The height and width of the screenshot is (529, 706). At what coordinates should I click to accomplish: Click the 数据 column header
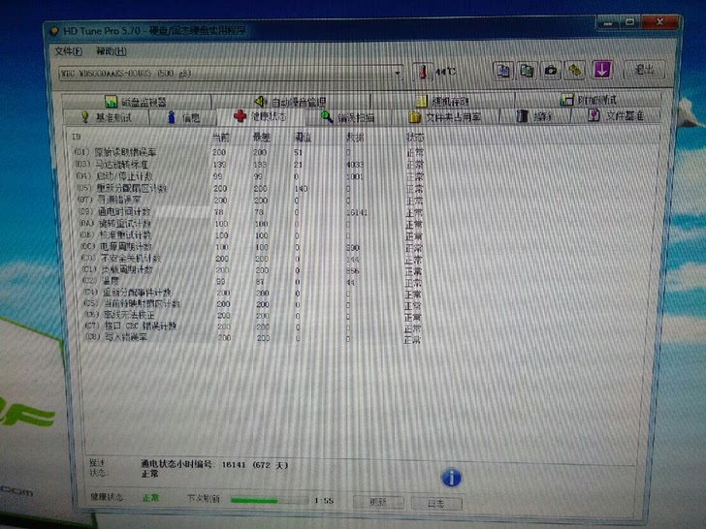point(355,138)
